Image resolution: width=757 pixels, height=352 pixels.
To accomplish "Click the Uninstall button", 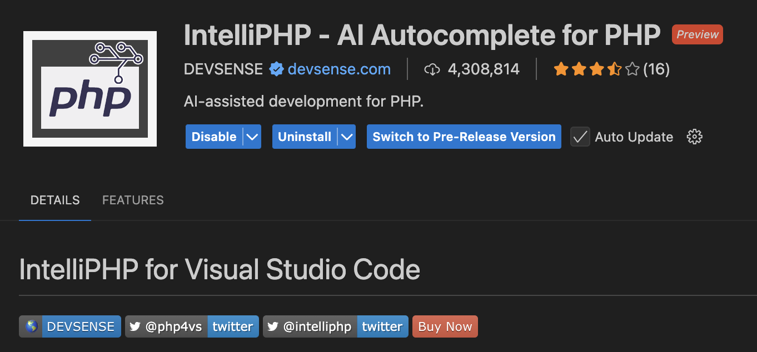I will pos(305,137).
